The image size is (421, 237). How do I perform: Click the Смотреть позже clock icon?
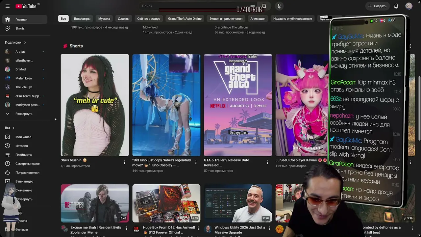pyautogui.click(x=8, y=164)
